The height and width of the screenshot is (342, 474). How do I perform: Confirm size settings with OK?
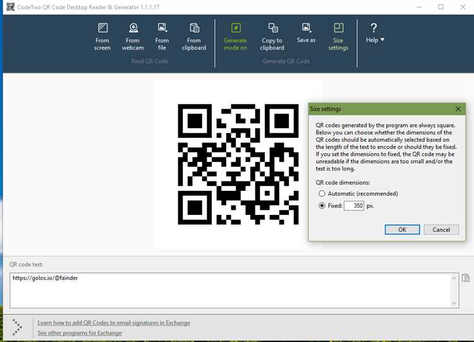coord(402,229)
